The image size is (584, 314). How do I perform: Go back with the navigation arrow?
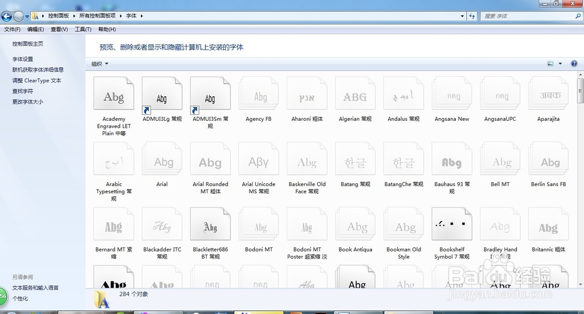click(6, 16)
